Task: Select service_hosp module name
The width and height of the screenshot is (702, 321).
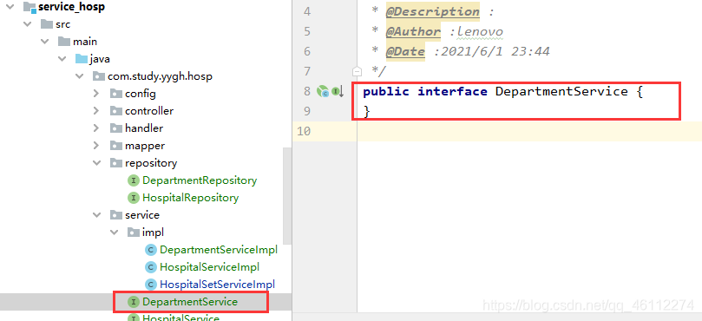Action: click(x=72, y=7)
